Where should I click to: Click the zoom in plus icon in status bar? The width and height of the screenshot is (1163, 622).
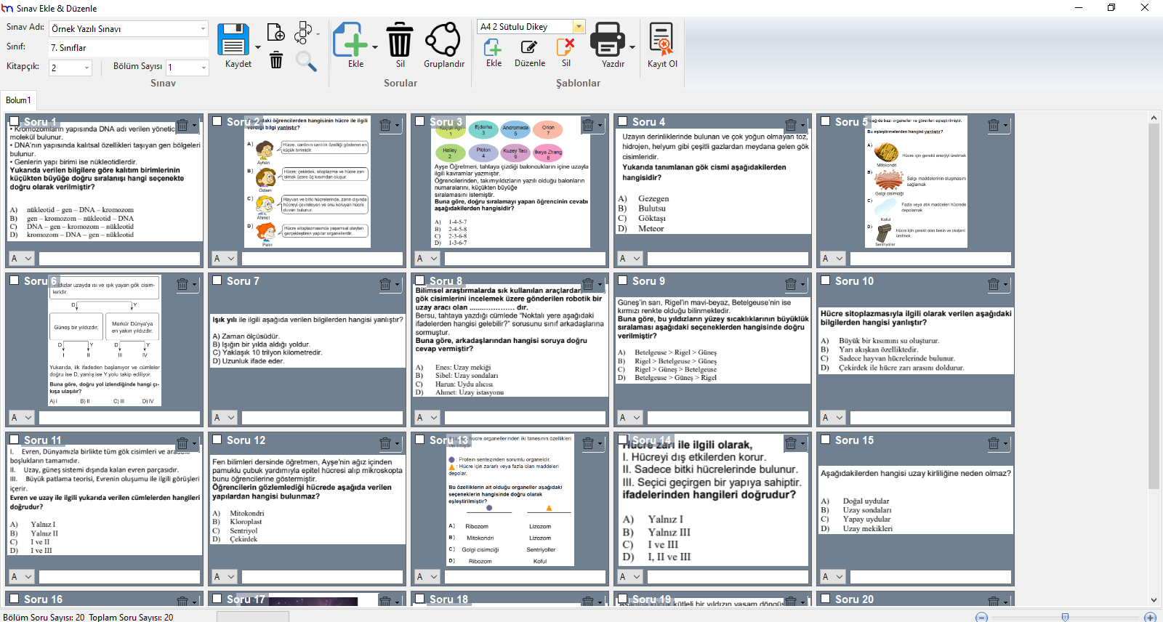click(1150, 617)
